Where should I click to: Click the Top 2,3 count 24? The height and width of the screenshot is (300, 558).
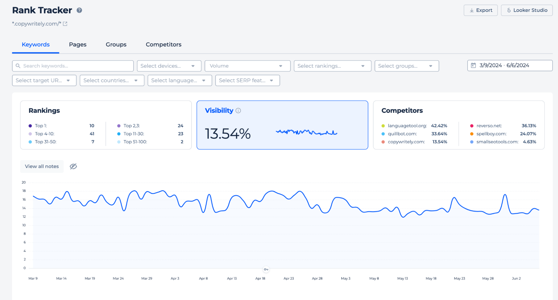coord(180,126)
